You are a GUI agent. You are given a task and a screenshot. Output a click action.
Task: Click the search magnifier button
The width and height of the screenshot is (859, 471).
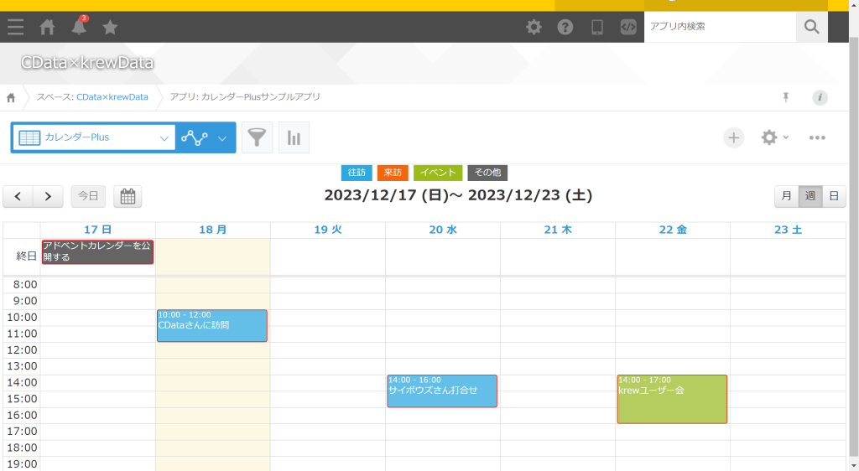coord(812,27)
